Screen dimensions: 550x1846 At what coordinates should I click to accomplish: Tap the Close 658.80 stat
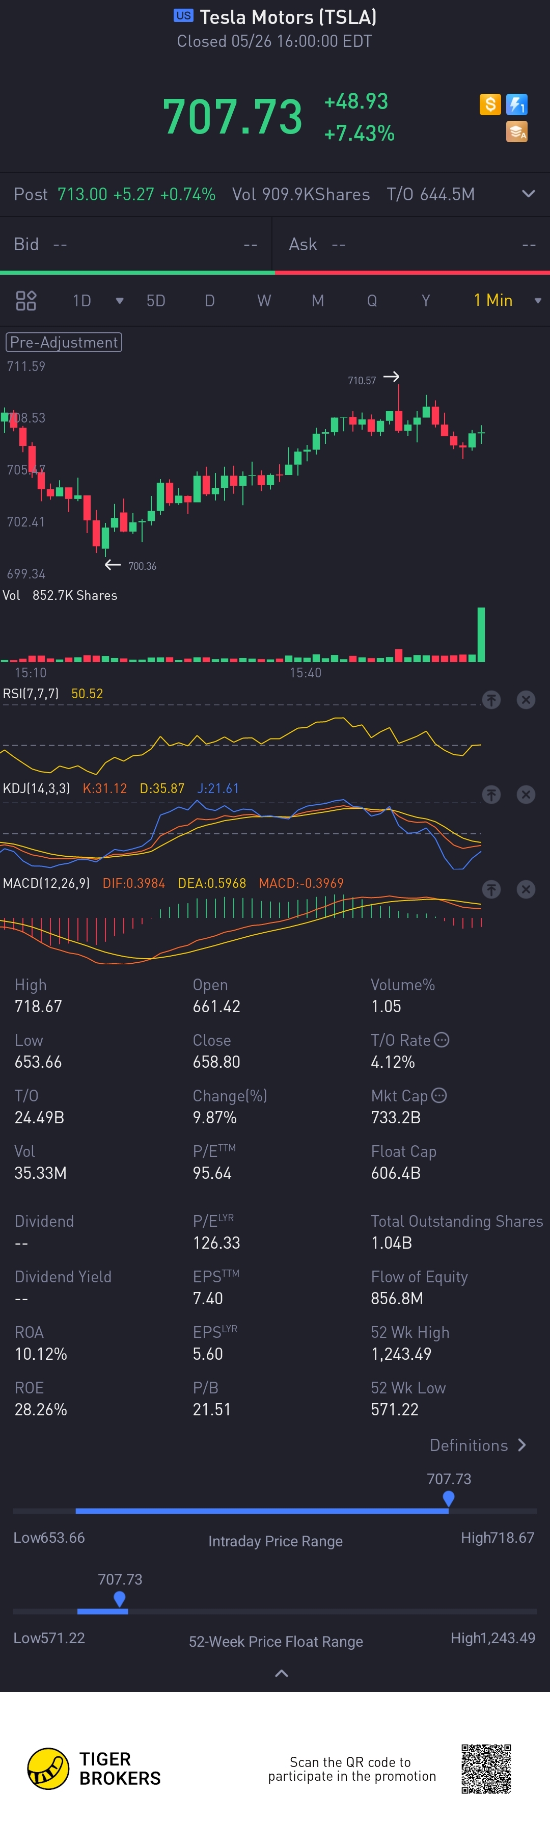[x=216, y=1050]
